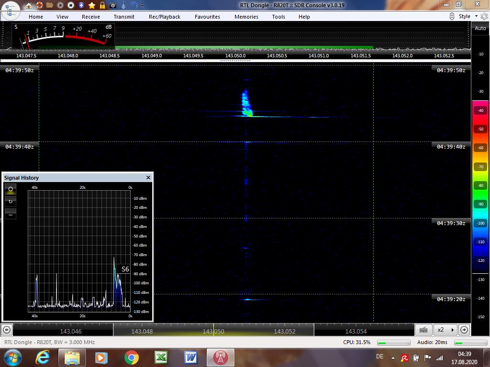
Task: Click the blue plus add icon
Action: point(81,5)
